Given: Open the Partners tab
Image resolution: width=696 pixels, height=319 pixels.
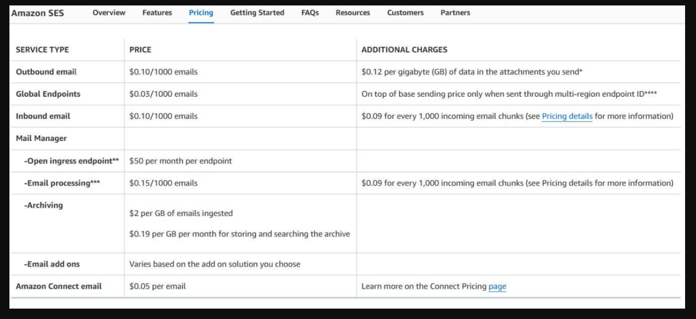Looking at the screenshot, I should pyautogui.click(x=455, y=13).
